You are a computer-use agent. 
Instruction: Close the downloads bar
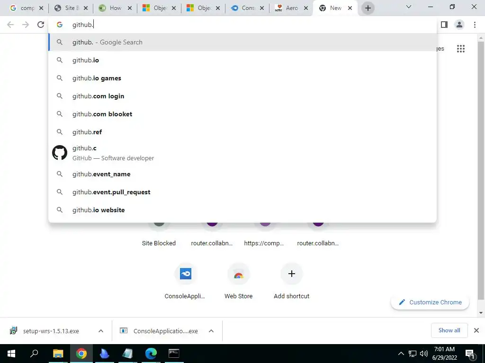click(x=476, y=330)
